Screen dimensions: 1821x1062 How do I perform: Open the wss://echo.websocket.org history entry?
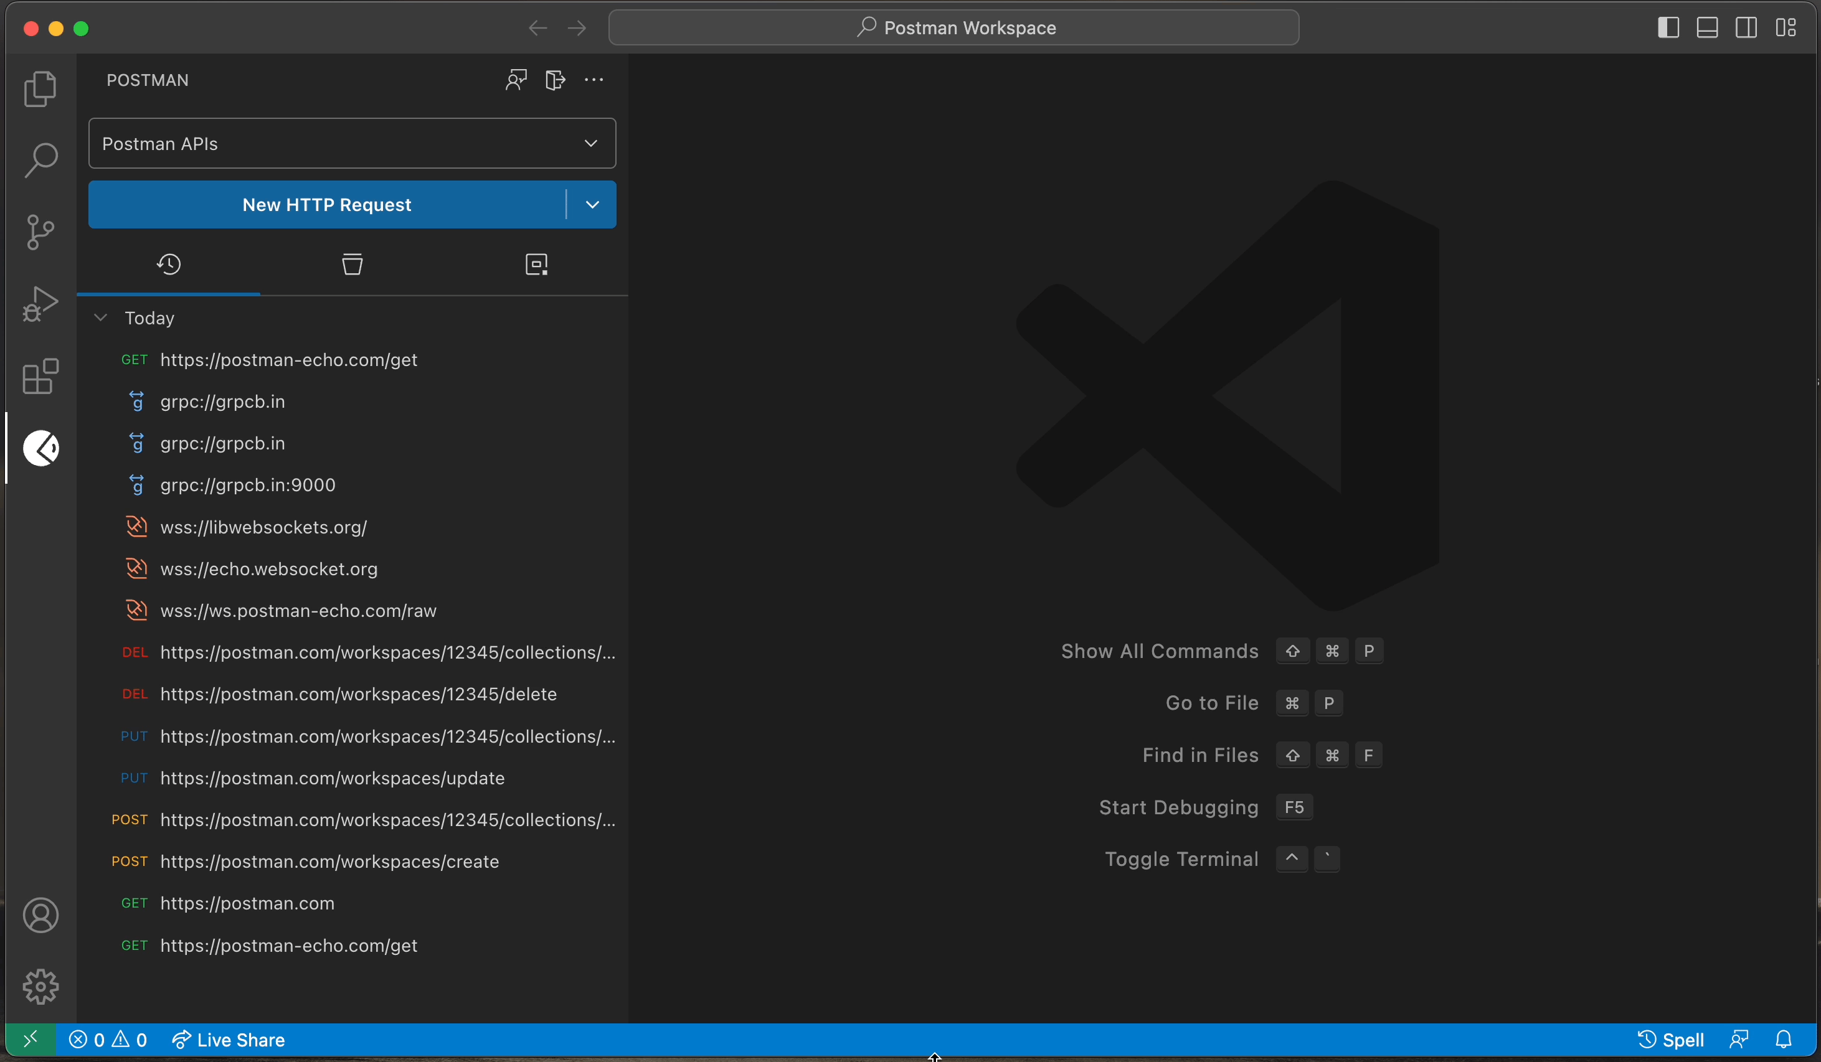[x=352, y=568]
